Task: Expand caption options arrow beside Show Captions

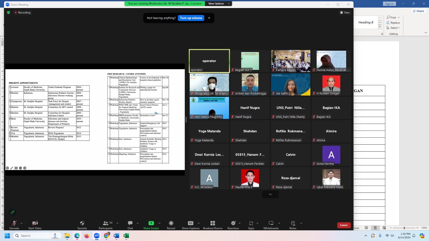Action: [x=199, y=223]
